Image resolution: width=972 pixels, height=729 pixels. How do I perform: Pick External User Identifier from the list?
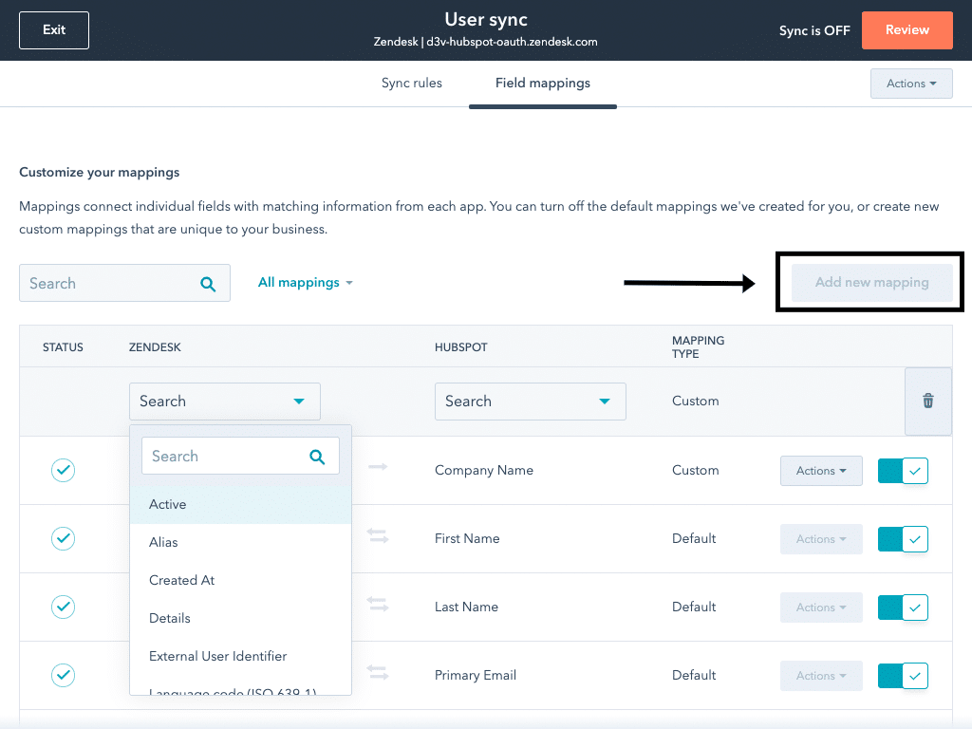pos(240,656)
